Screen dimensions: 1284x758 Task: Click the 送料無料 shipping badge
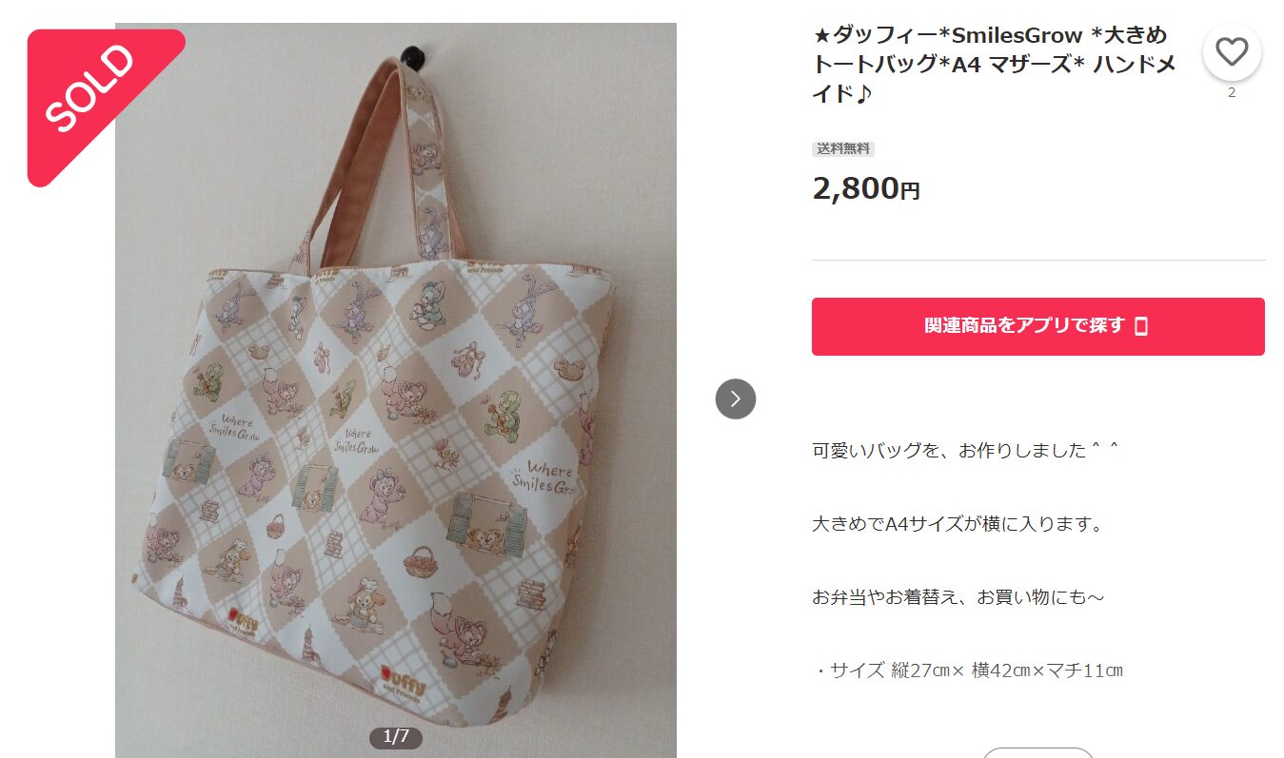tap(842, 148)
